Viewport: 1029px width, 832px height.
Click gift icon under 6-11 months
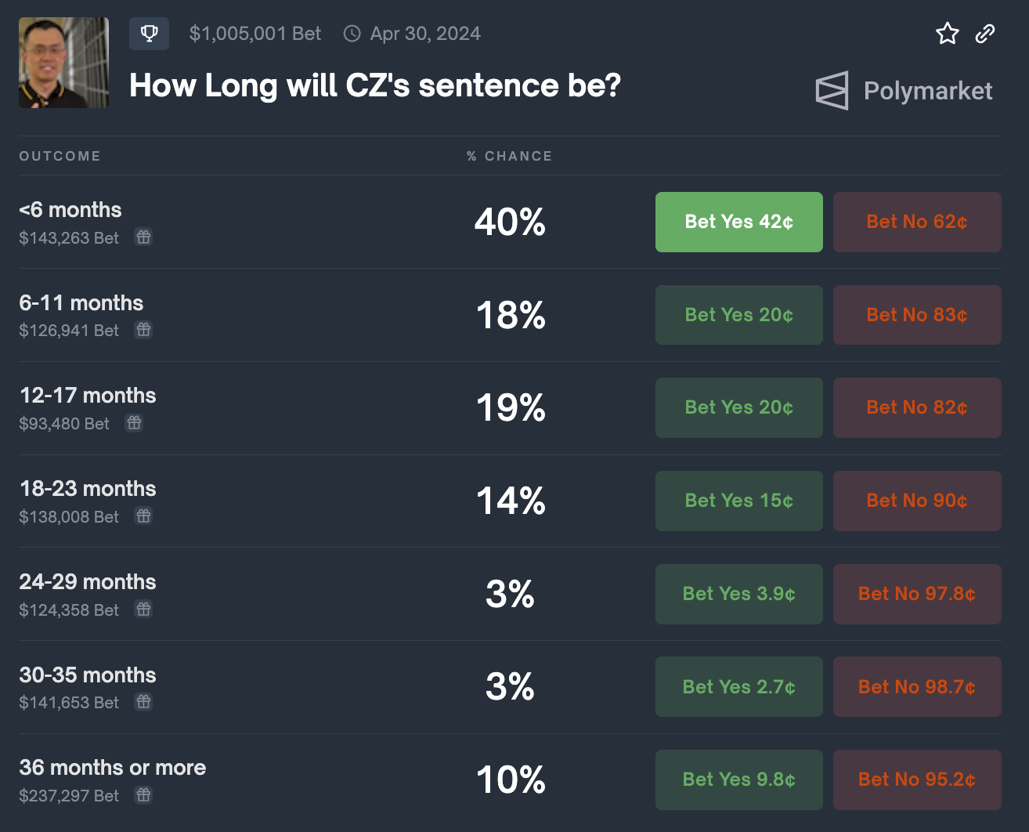143,330
